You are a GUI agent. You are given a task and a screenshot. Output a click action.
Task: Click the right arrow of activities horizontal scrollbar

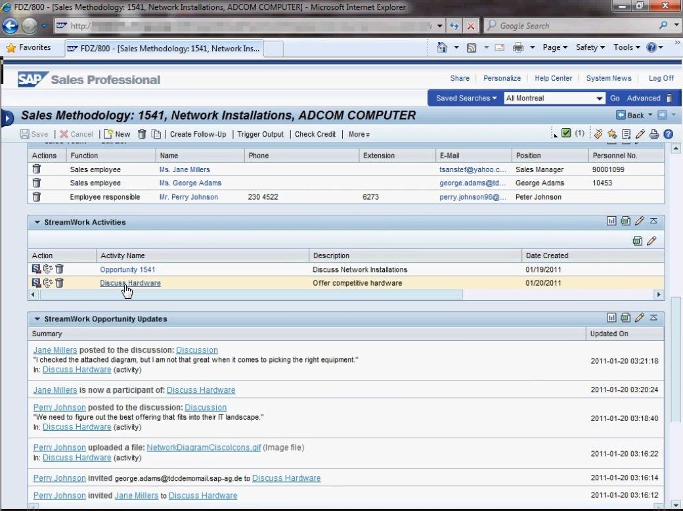(659, 294)
